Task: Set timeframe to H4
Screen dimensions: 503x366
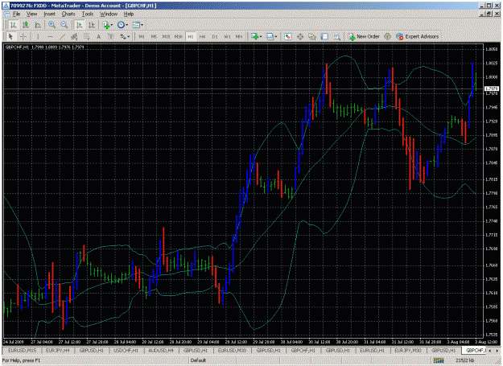Action: pyautogui.click(x=203, y=36)
